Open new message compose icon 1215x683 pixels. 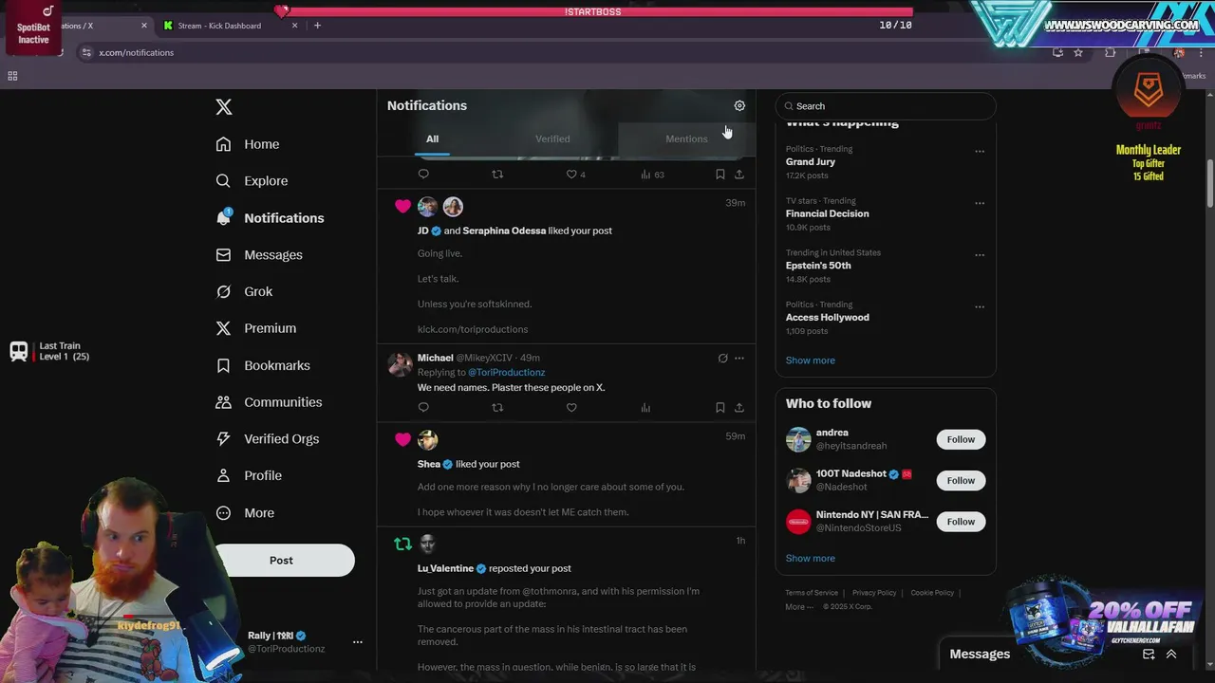point(1149,655)
